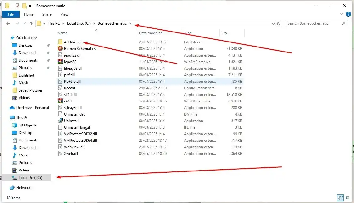354x203 pixels.
Task: Select the Uninstall application icon
Action: click(60, 121)
